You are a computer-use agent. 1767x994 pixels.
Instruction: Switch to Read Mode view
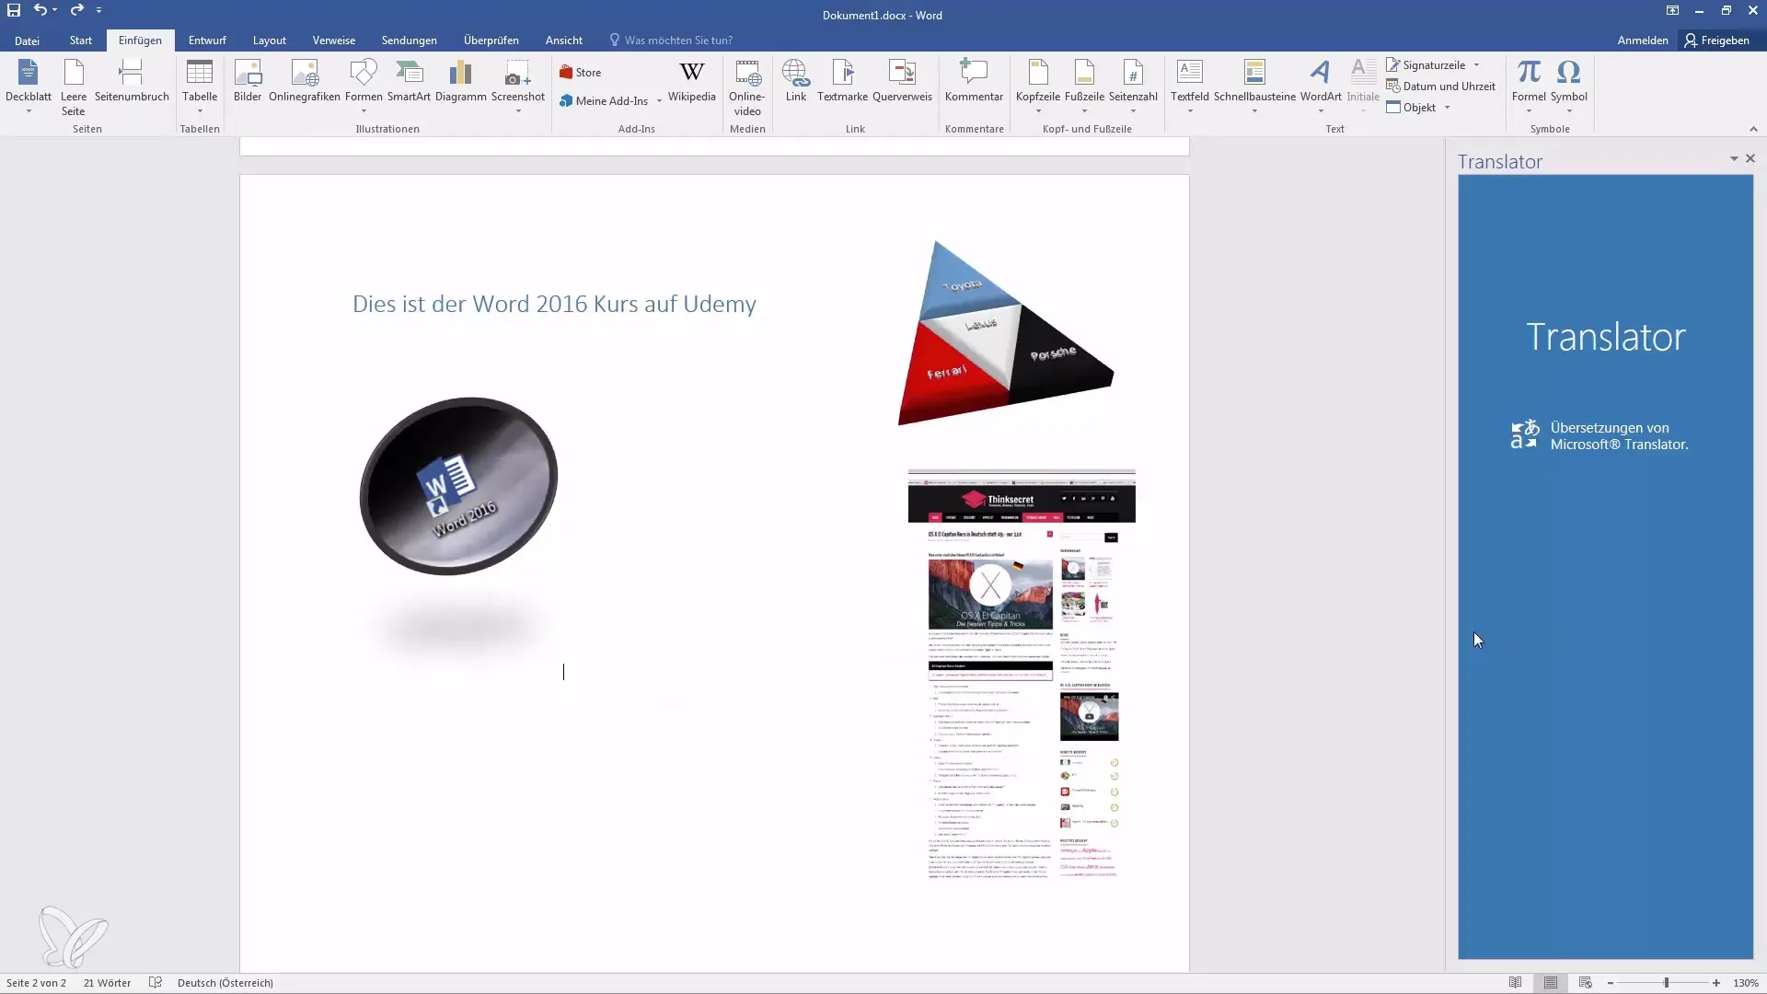click(x=1515, y=983)
